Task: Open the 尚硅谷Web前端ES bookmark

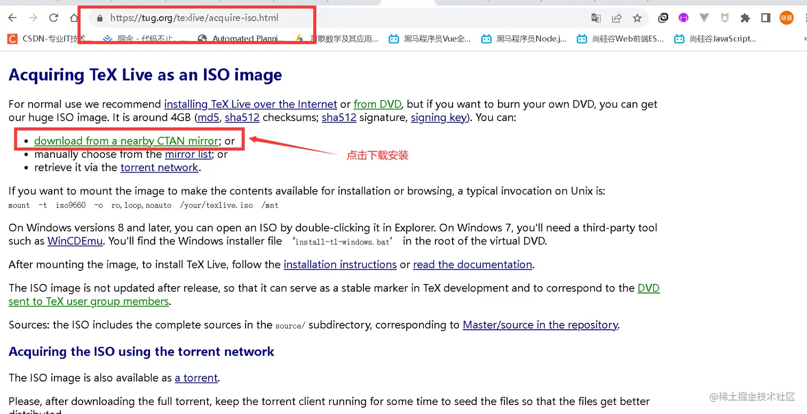Action: coord(621,38)
